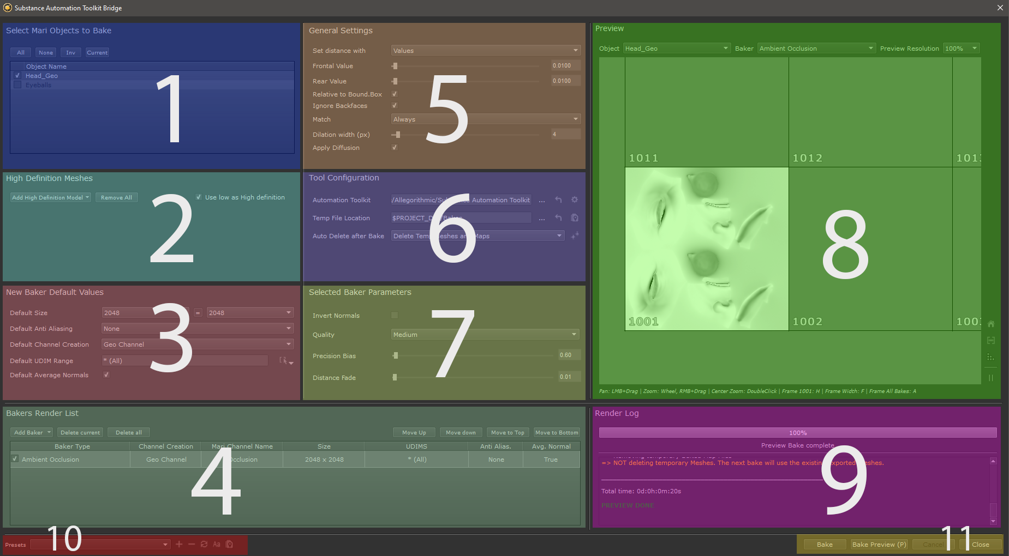Click the frame width bracket icon in Preview
This screenshot has height=556, width=1009.
(x=991, y=341)
